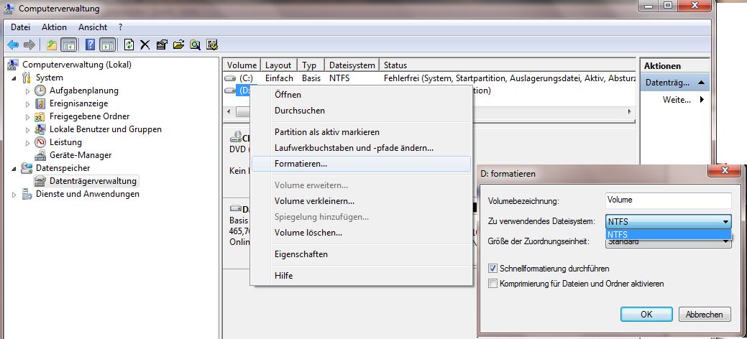Choose Durchsuchen in context menu
Screen dimensions: 747x339
click(361, 111)
